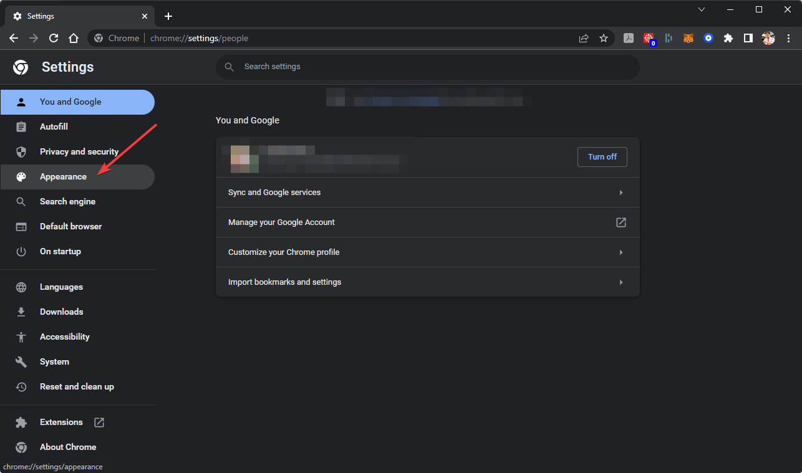
Task: Open Downloads settings
Action: coord(77,312)
